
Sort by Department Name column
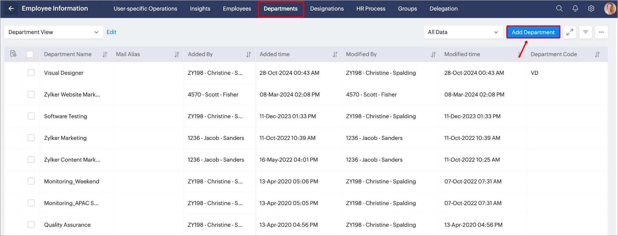[105, 54]
